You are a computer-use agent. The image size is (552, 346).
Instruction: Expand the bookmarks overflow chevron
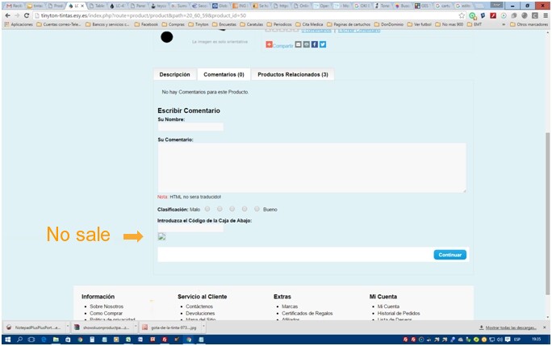pyautogui.click(x=504, y=24)
